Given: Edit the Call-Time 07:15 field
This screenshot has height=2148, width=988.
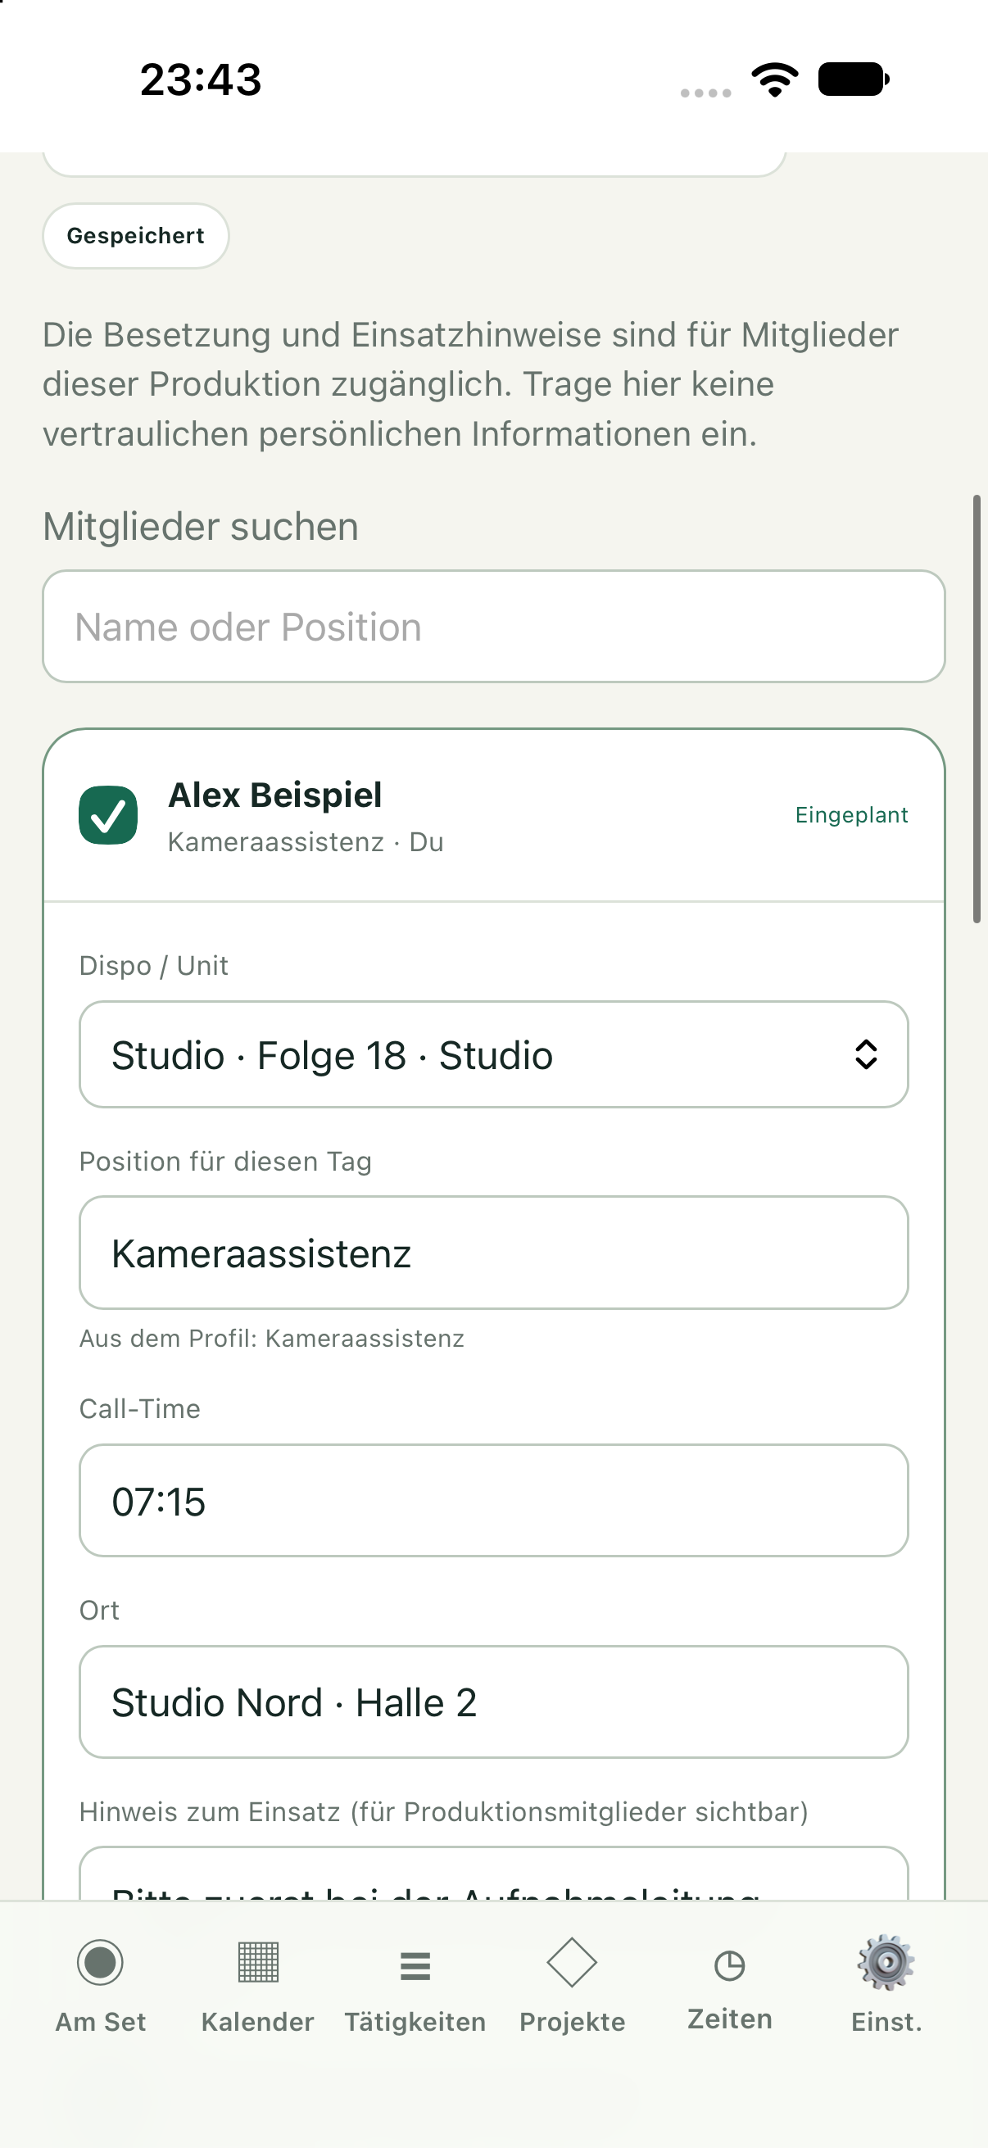Looking at the screenshot, I should [x=493, y=1501].
